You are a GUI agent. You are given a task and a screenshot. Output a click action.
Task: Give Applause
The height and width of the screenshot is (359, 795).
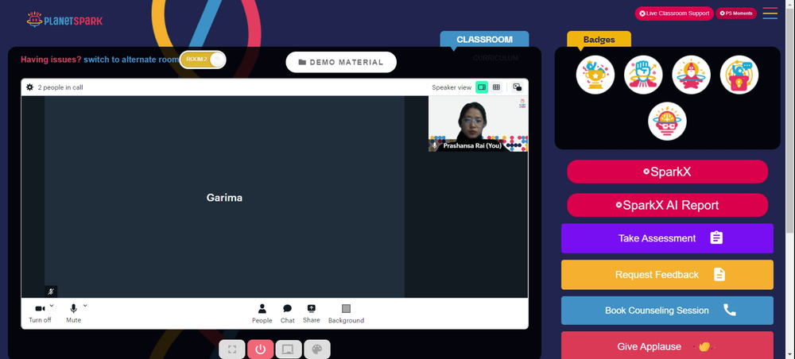click(667, 345)
